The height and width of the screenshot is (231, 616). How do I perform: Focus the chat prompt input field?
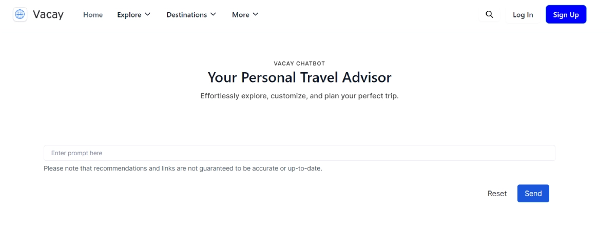tap(299, 153)
